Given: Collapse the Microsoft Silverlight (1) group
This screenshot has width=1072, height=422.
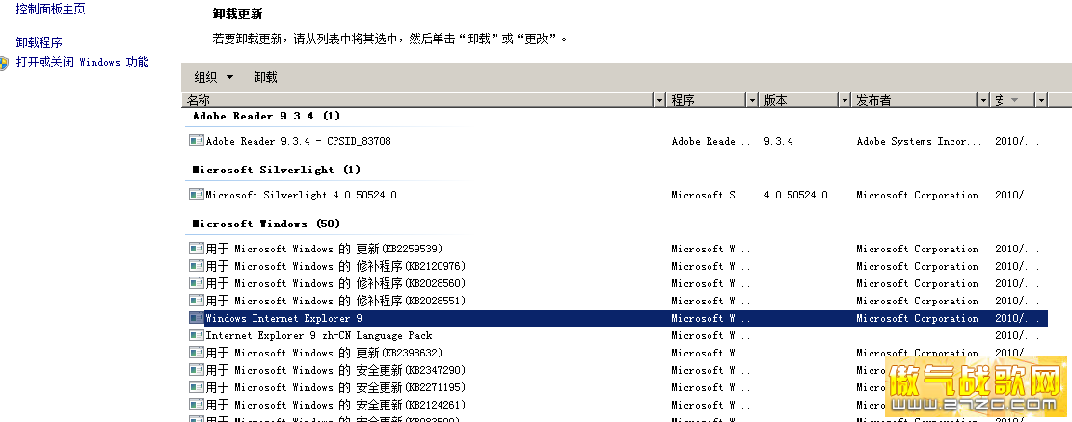Looking at the screenshot, I should coord(276,170).
